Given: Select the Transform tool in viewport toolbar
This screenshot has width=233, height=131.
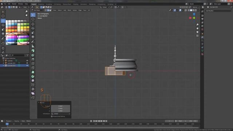Looking at the screenshot, I should pyautogui.click(x=33, y=37).
